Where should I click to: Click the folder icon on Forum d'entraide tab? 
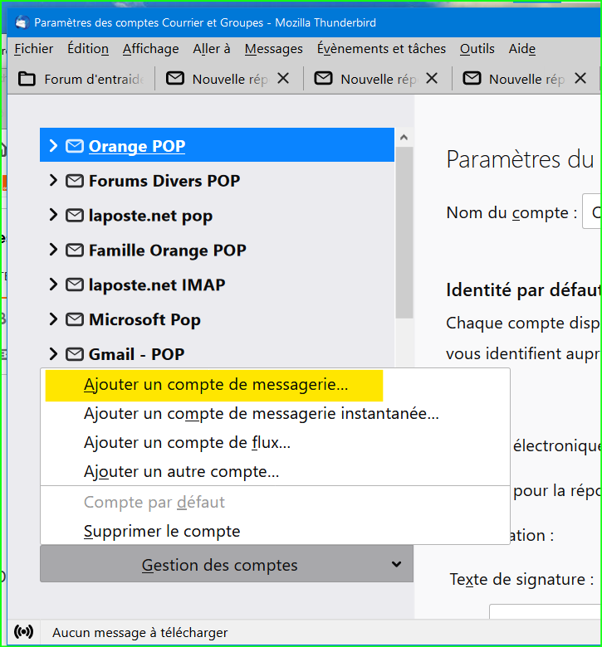click(x=27, y=79)
